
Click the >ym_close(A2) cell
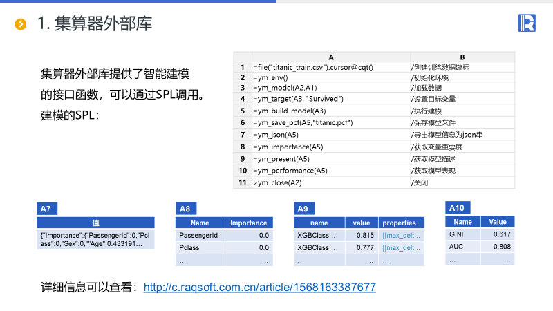click(x=331, y=182)
